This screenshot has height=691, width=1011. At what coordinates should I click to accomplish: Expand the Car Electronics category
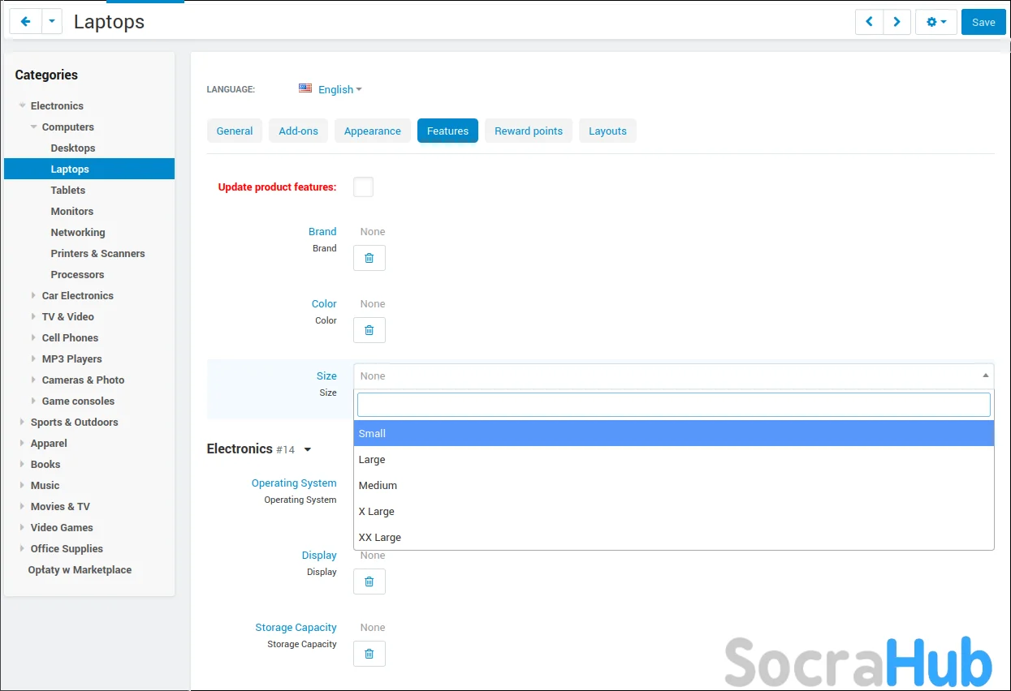coord(34,295)
